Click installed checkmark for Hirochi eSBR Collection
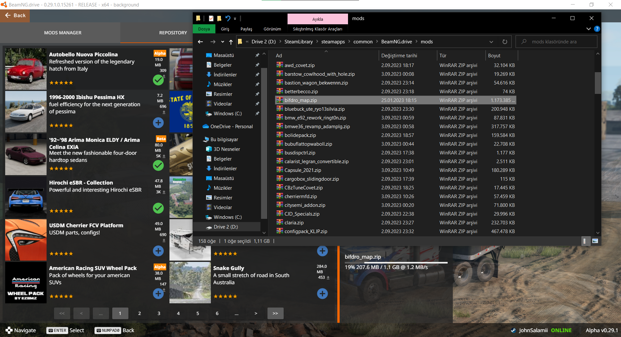This screenshot has width=621, height=337. pos(158,208)
